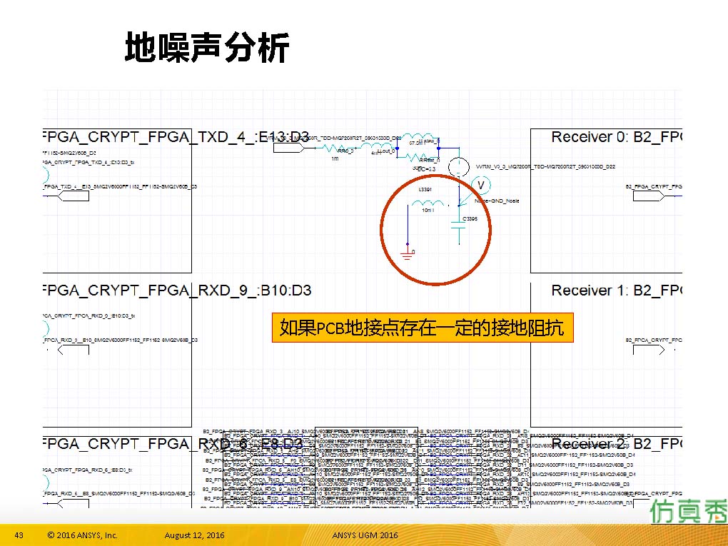Click the red ground symbol labeled 0
The image size is (728, 546).
[x=407, y=253]
